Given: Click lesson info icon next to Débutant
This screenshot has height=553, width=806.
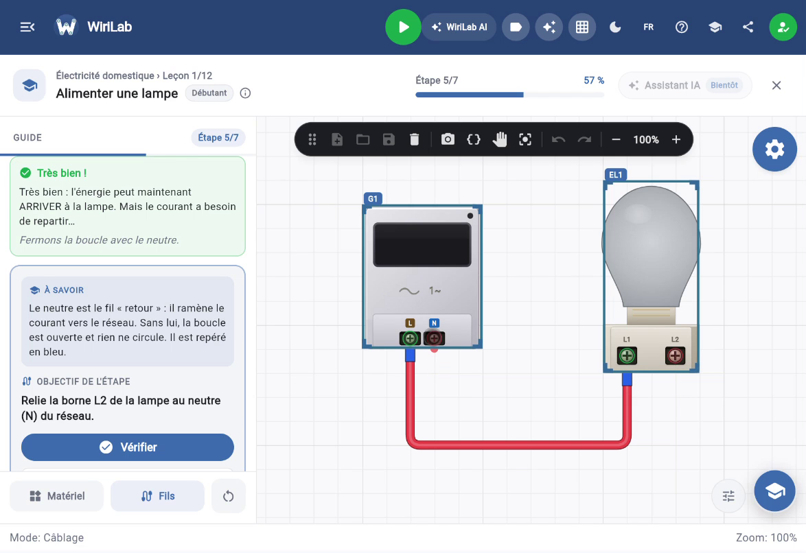Looking at the screenshot, I should 245,93.
